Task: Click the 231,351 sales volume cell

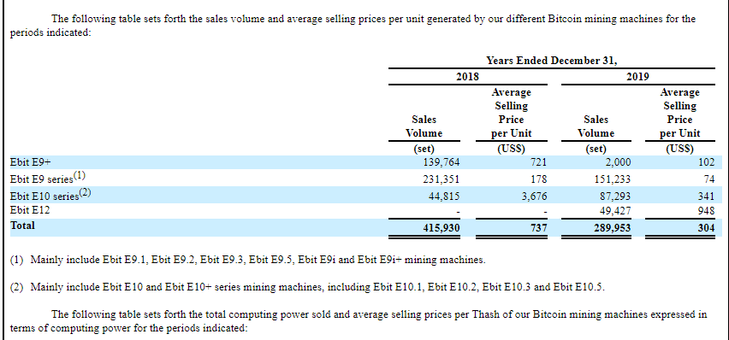Action: click(441, 179)
